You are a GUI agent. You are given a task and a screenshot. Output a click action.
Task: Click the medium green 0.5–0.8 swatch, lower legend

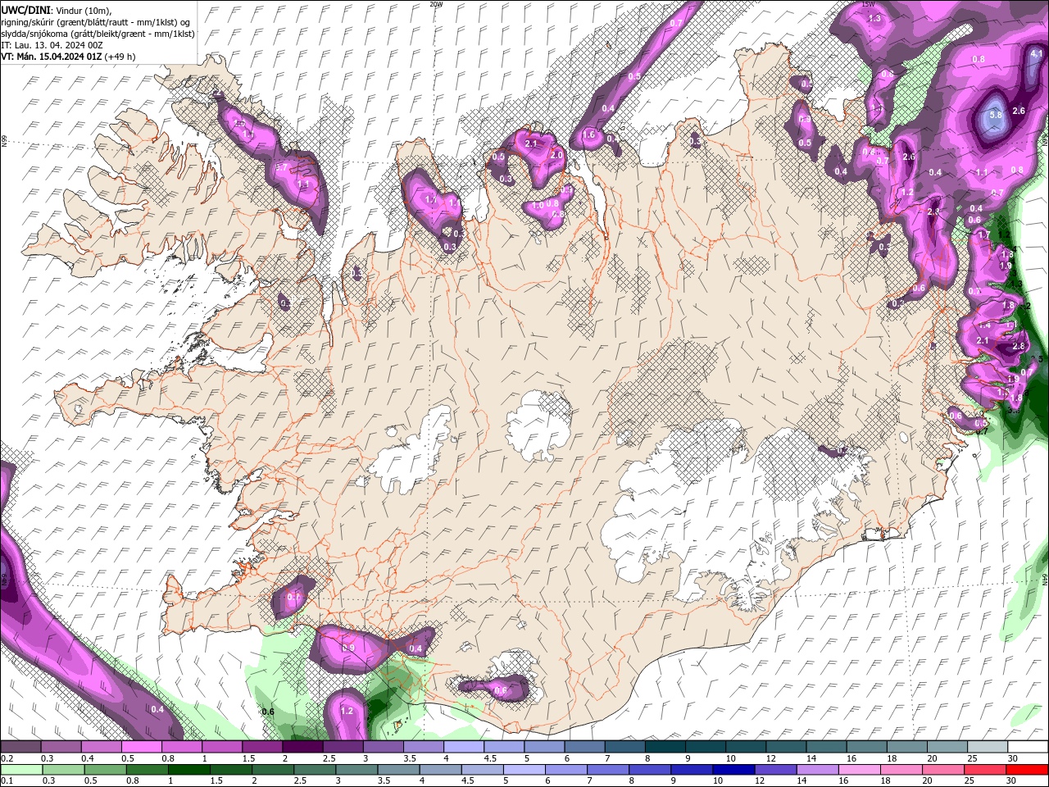pos(105,770)
